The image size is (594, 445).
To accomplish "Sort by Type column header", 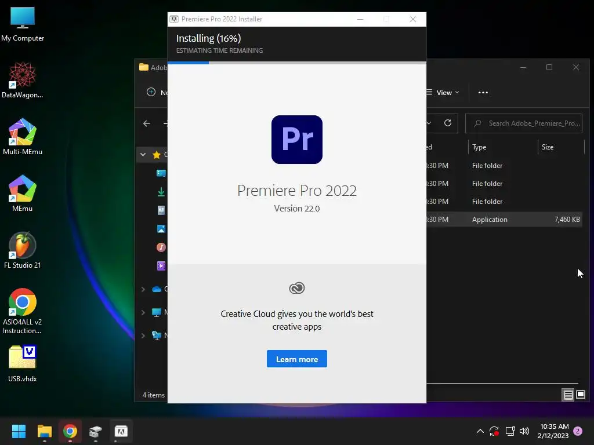I will coord(502,147).
